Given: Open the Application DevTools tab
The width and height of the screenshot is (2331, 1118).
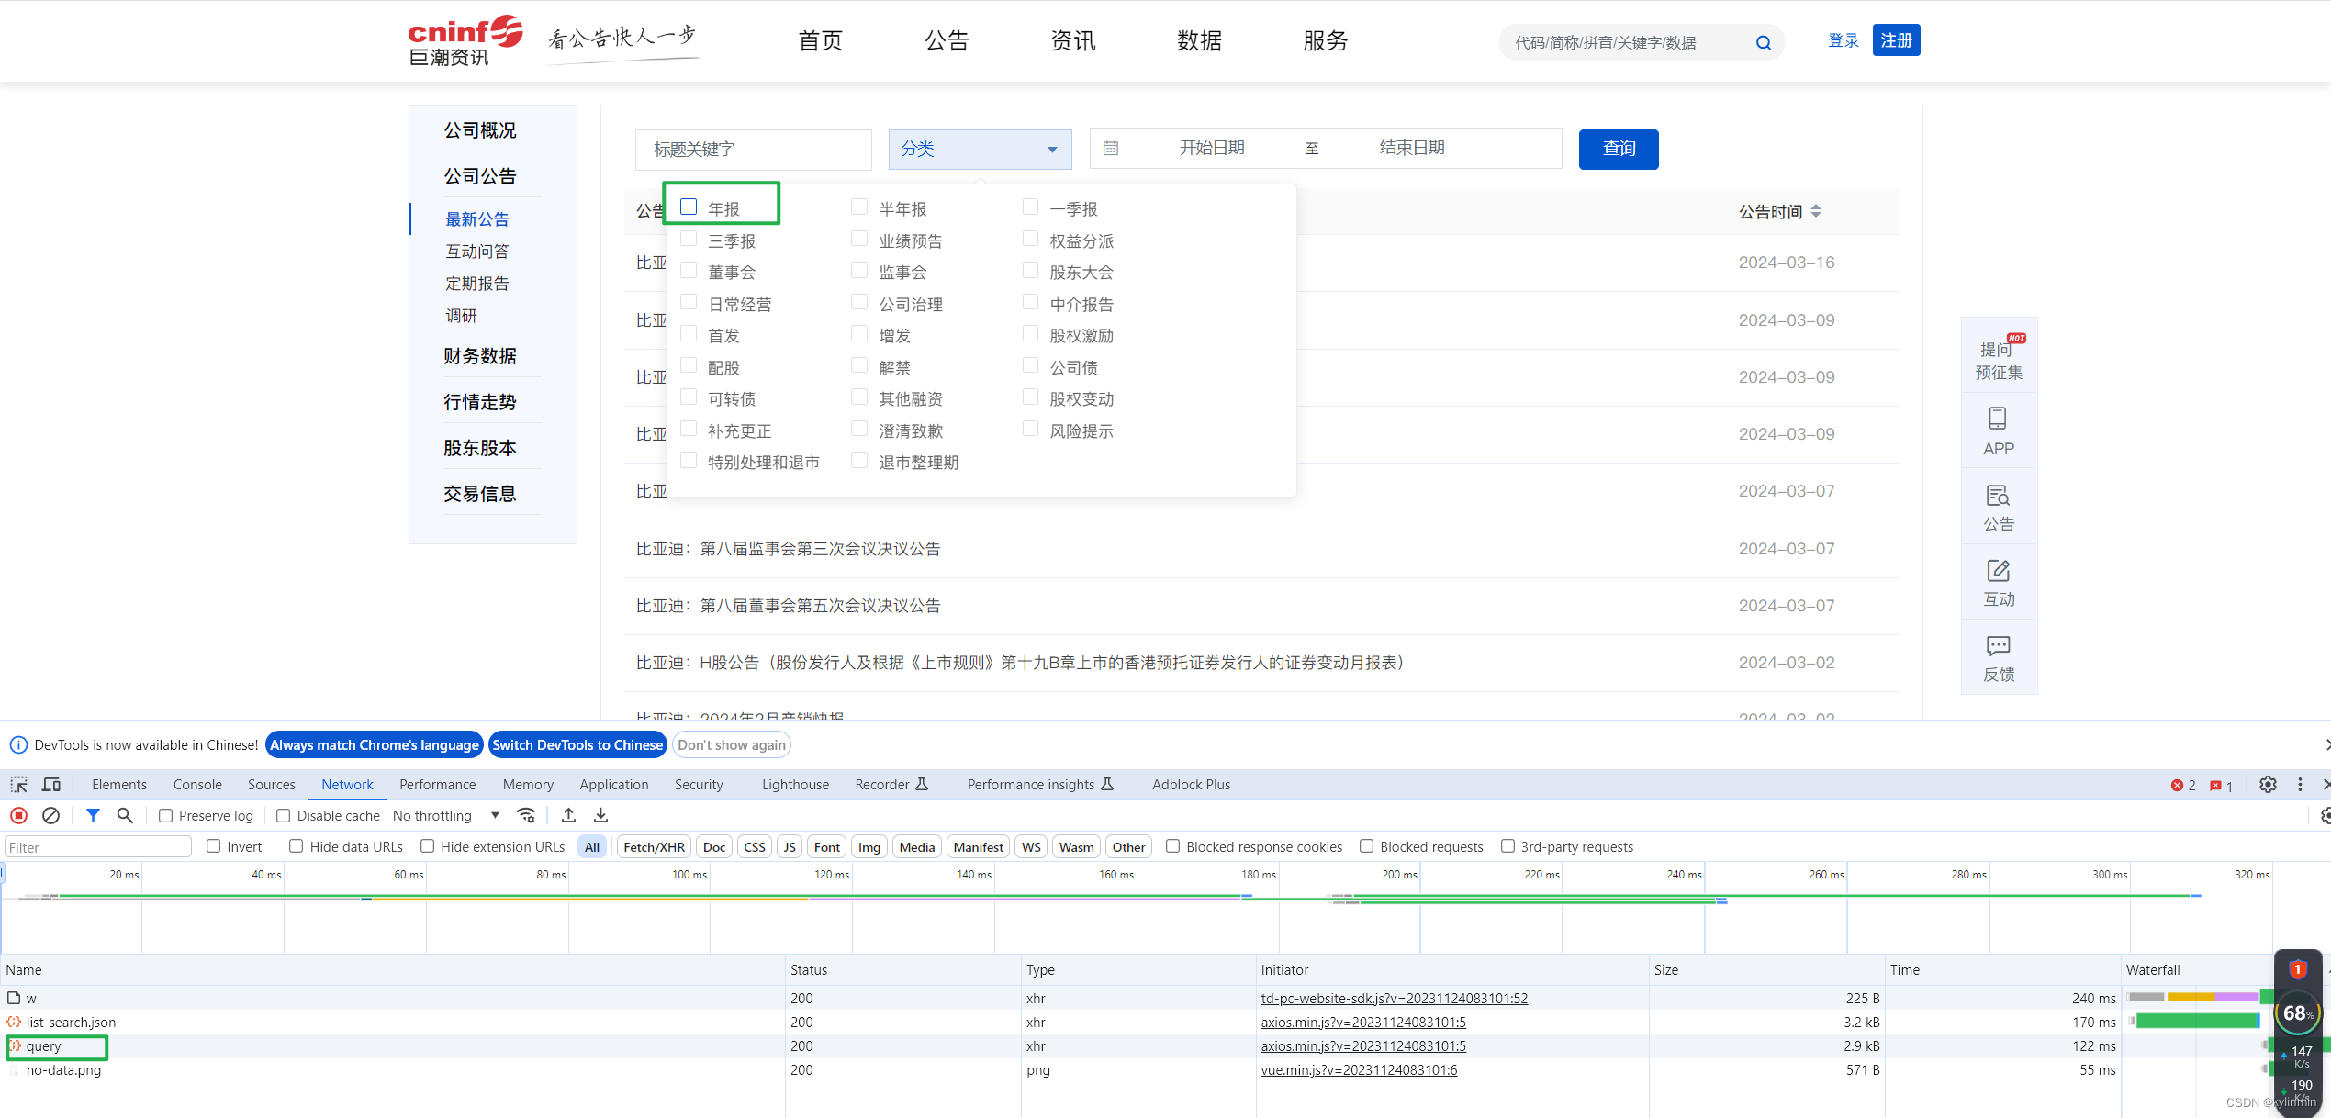Looking at the screenshot, I should pyautogui.click(x=614, y=785).
